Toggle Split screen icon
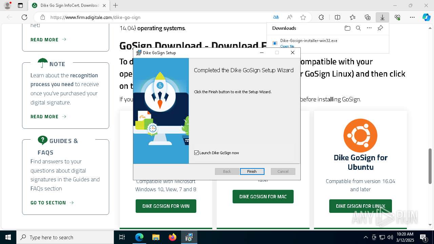 [x=337, y=17]
